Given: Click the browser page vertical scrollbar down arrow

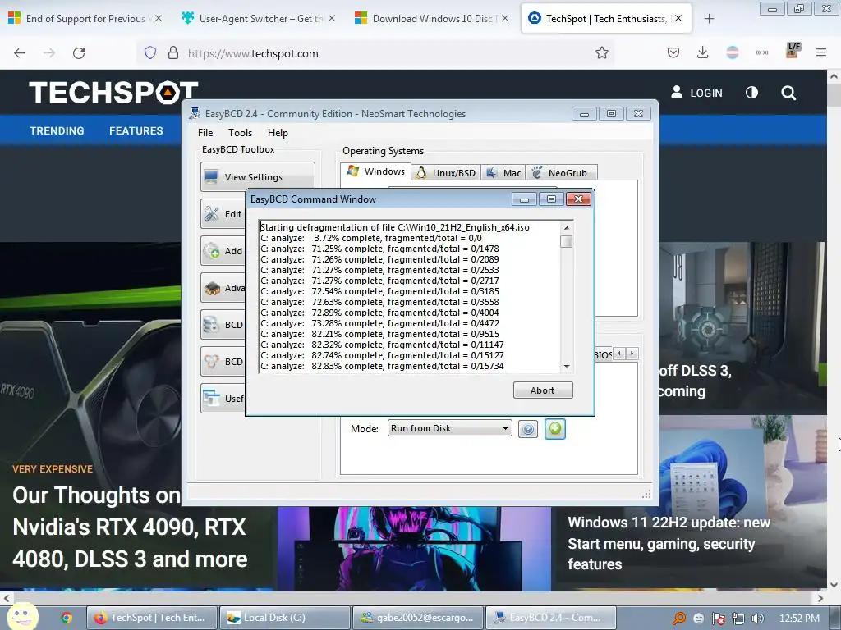Looking at the screenshot, I should [x=834, y=584].
